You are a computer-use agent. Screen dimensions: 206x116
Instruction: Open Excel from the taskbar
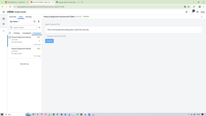[x=53, y=114]
